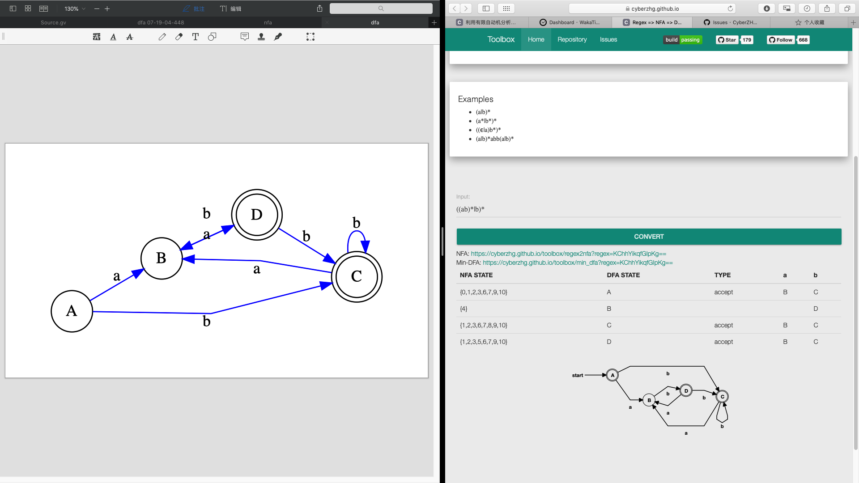Image resolution: width=859 pixels, height=483 pixels.
Task: Open the Repository menu item
Action: click(572, 39)
